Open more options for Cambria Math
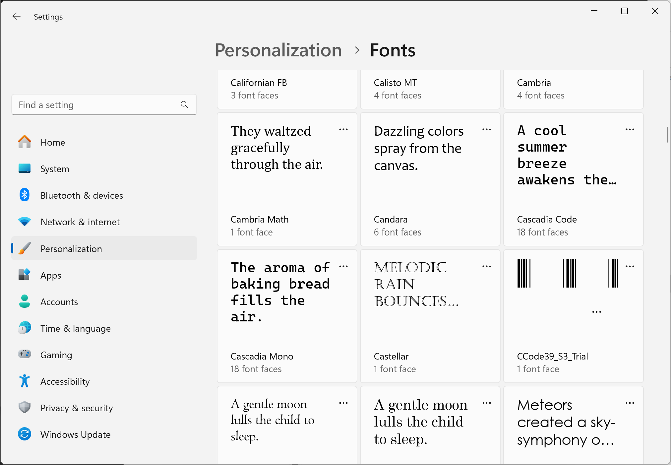The width and height of the screenshot is (671, 465). point(343,130)
